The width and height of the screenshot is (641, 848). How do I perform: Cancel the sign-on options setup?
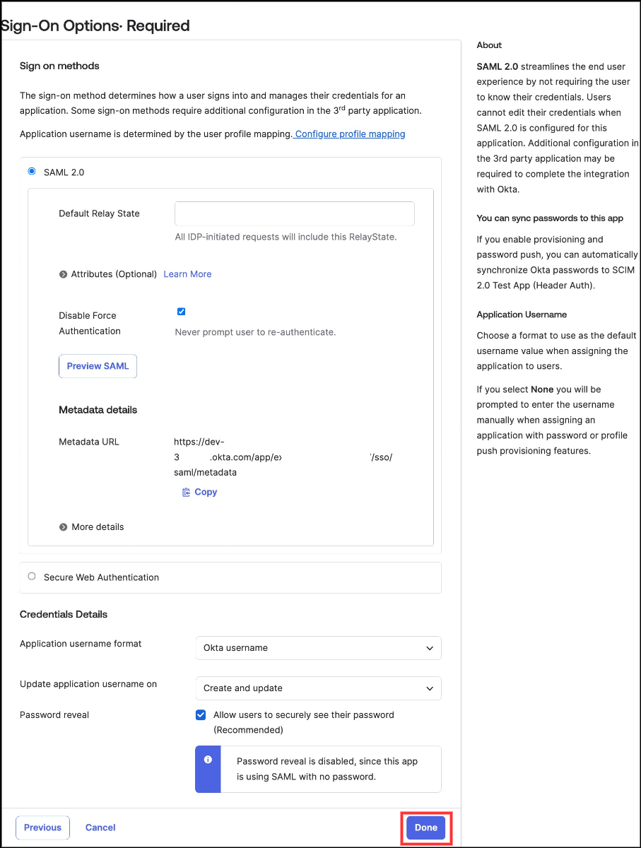click(100, 828)
